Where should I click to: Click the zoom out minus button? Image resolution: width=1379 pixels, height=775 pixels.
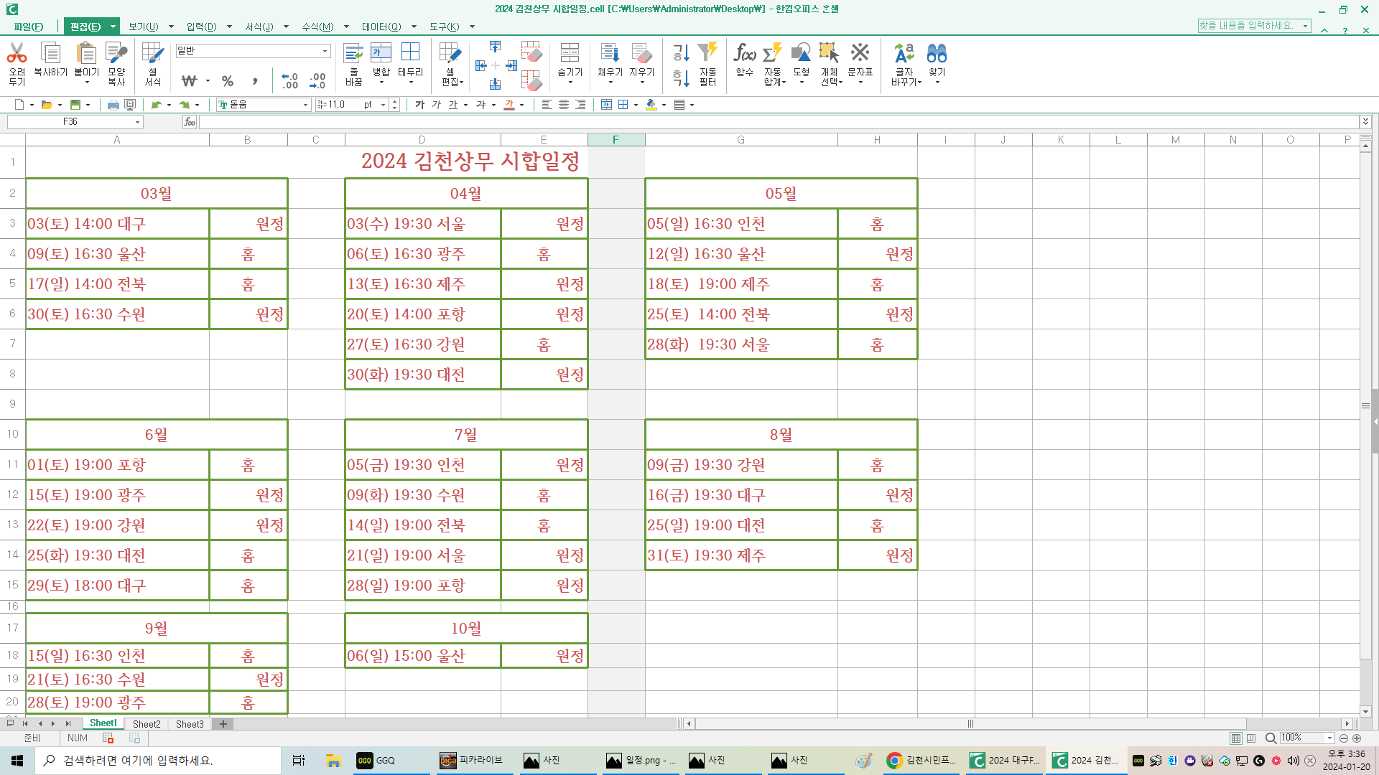pos(1343,738)
